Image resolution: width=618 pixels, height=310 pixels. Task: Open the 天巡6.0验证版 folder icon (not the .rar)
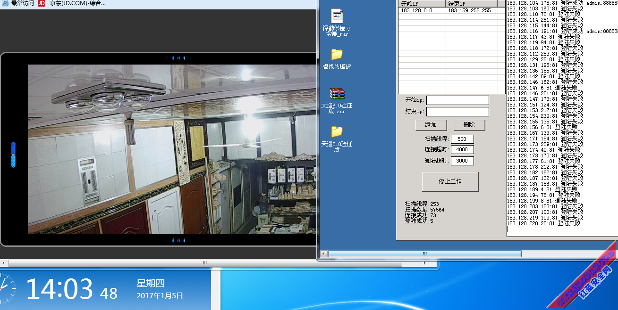pos(337,131)
